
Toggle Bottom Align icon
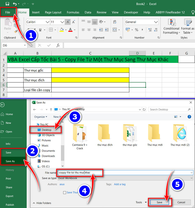click(95, 22)
